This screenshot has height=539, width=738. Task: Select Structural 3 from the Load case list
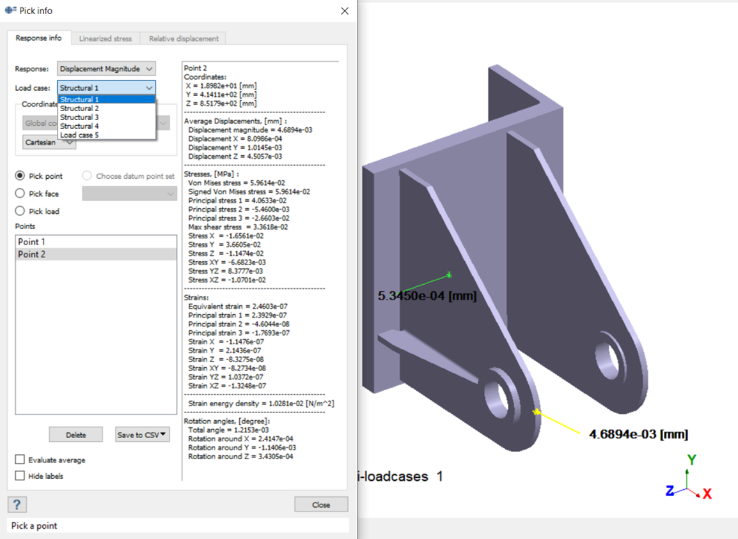(80, 117)
